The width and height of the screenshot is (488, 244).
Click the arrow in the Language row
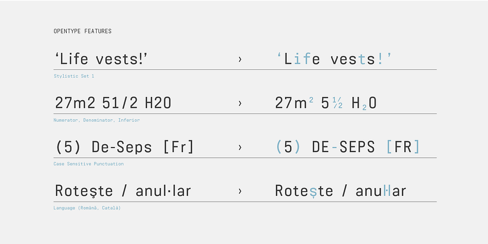coord(240,191)
